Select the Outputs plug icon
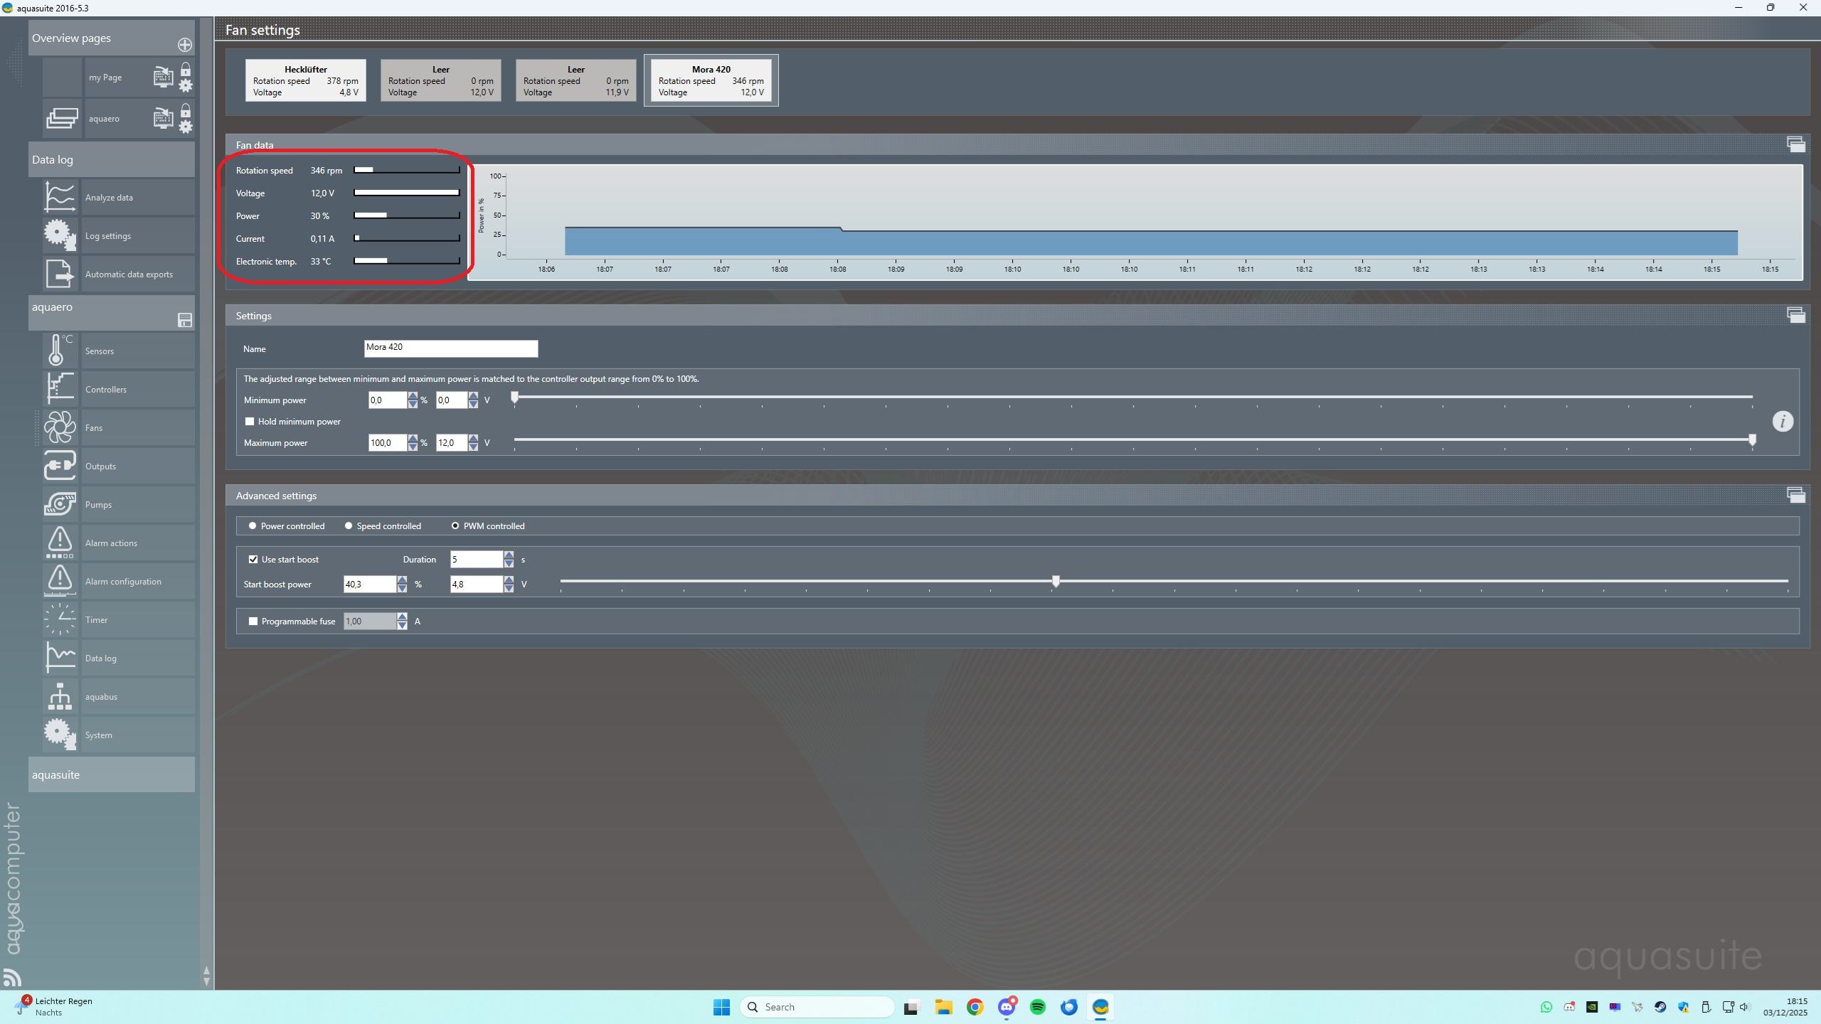Screen dimensions: 1821x1024 pyautogui.click(x=60, y=466)
